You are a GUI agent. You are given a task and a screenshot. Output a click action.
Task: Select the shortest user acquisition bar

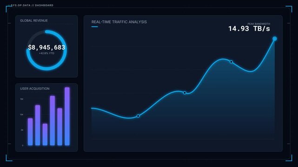click(x=45, y=135)
